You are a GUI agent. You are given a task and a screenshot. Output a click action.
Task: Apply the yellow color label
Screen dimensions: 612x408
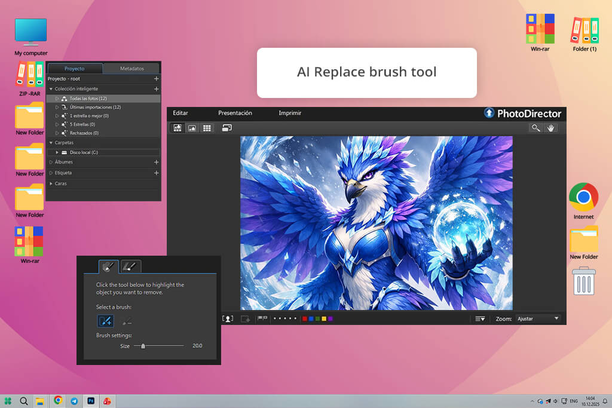tap(324, 318)
